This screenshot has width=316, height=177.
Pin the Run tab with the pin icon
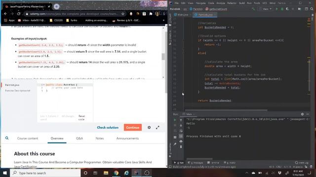tap(175, 144)
